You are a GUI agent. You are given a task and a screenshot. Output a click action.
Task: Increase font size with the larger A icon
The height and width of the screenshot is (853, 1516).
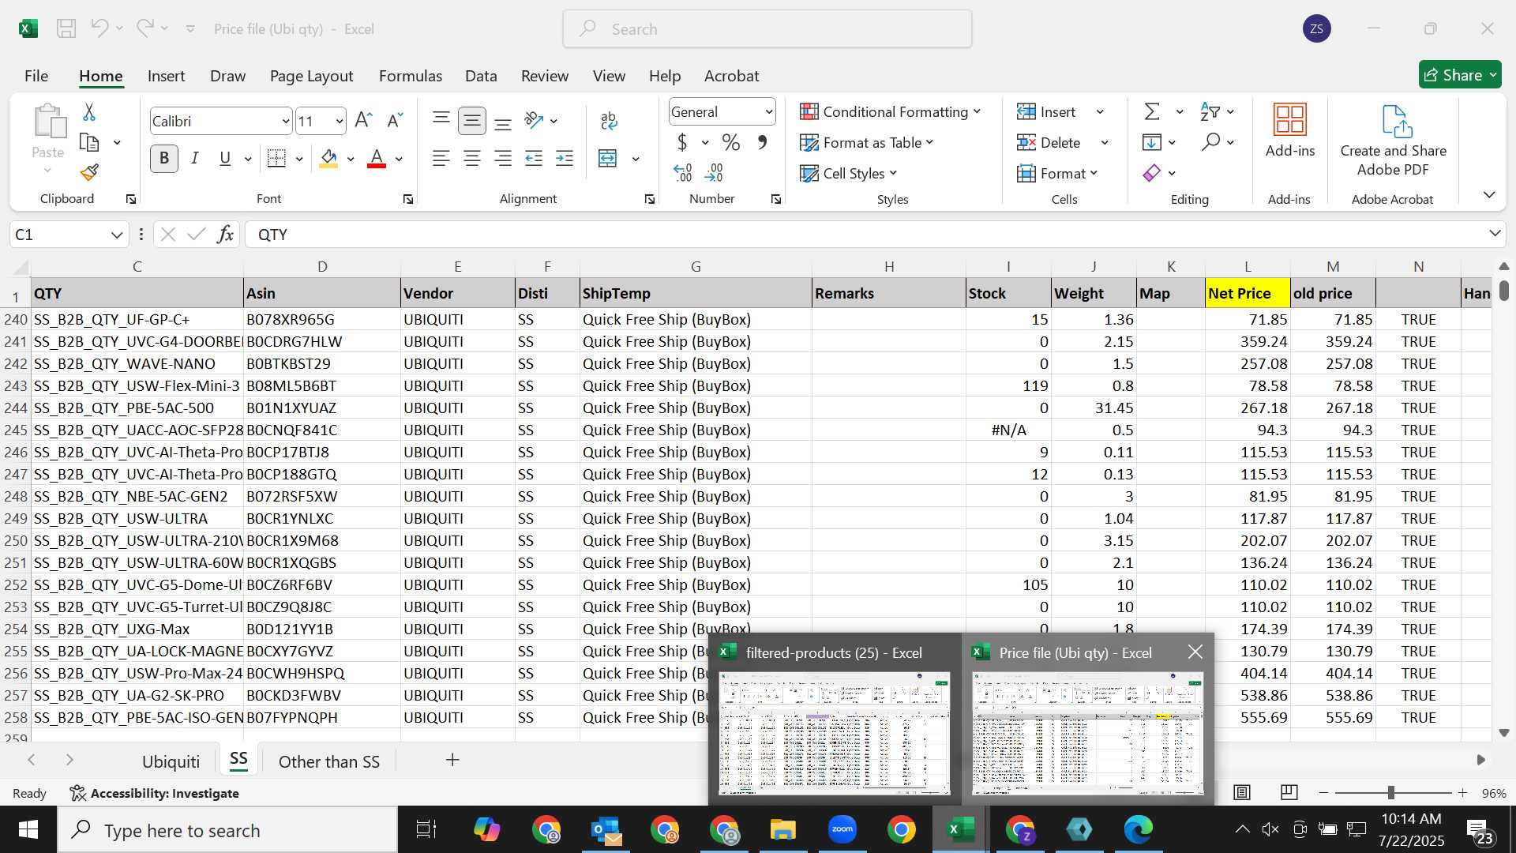tap(363, 120)
